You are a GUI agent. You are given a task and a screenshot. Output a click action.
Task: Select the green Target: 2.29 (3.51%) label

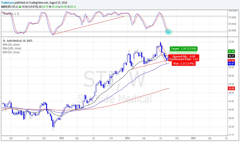pos(184,49)
